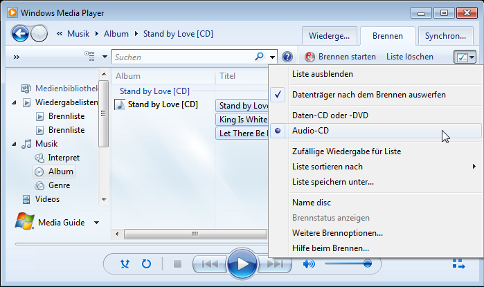This screenshot has width=484, height=287.
Task: Open Media Guide
Action: click(x=62, y=223)
